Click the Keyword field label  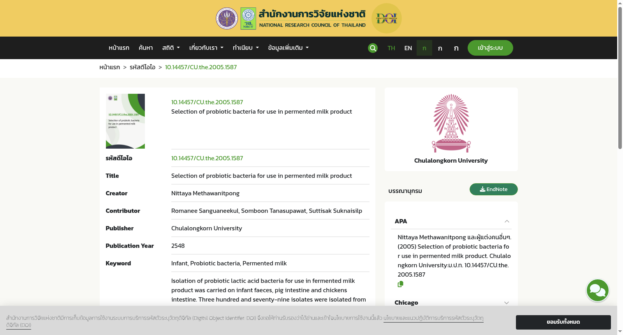coord(118,263)
